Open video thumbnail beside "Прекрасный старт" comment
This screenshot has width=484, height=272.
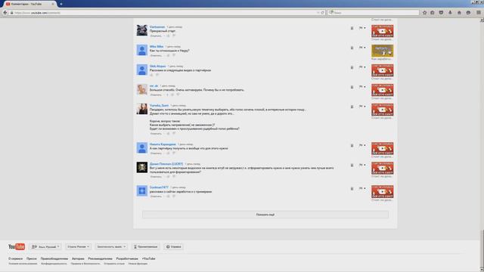(x=382, y=31)
